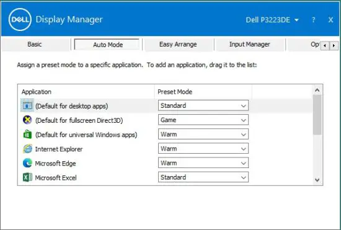The image size is (341, 230).
Task: Click the list scroll down arrow
Action: (317, 180)
